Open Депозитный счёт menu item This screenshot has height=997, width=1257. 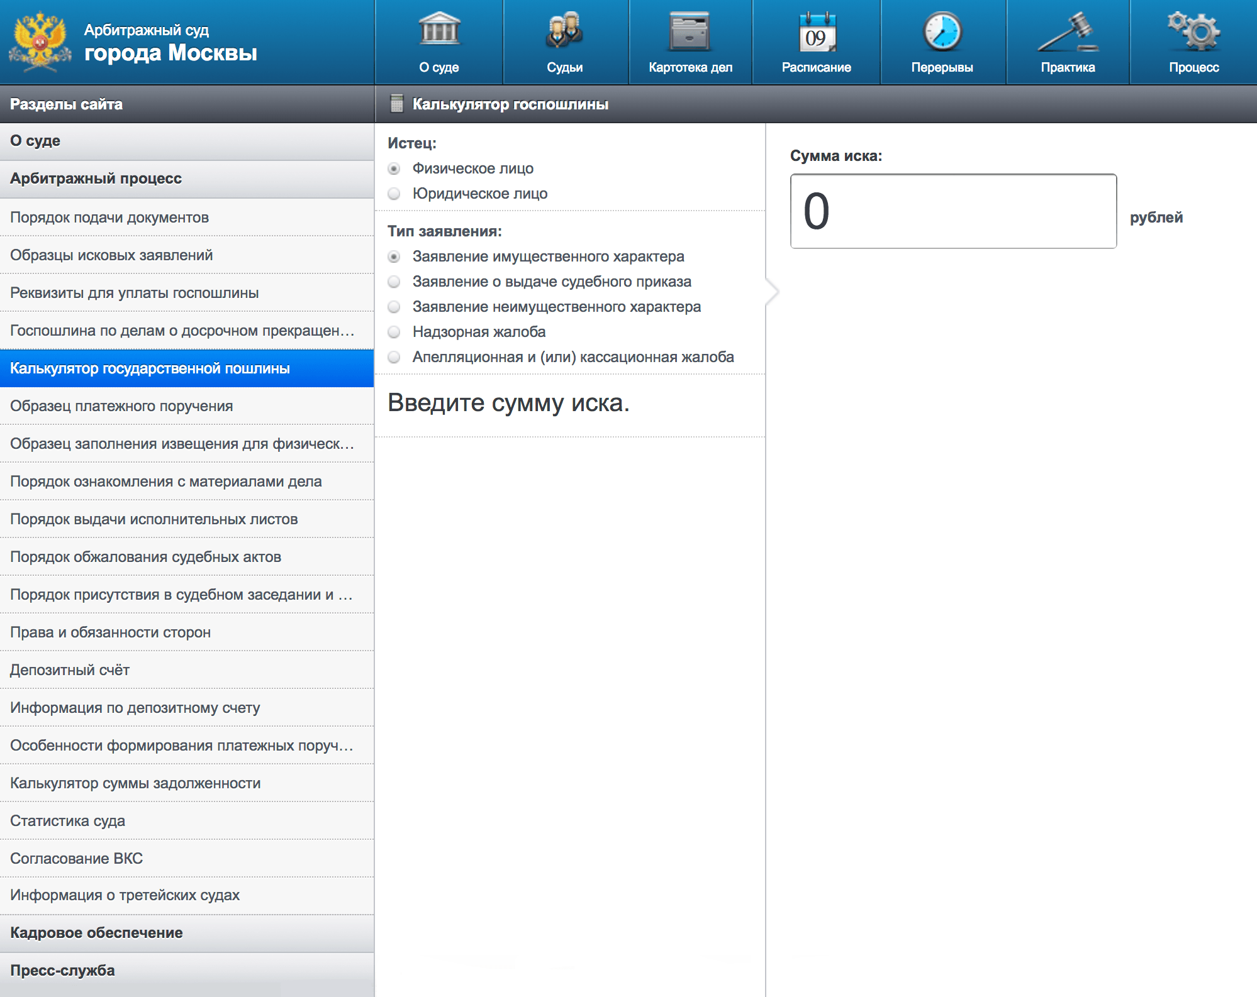[70, 670]
